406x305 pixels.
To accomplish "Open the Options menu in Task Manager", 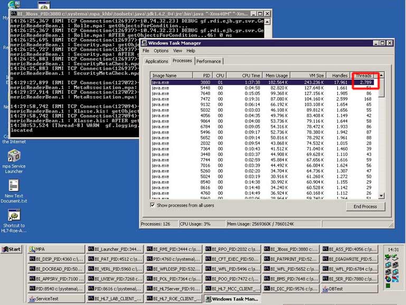I will click(161, 51).
